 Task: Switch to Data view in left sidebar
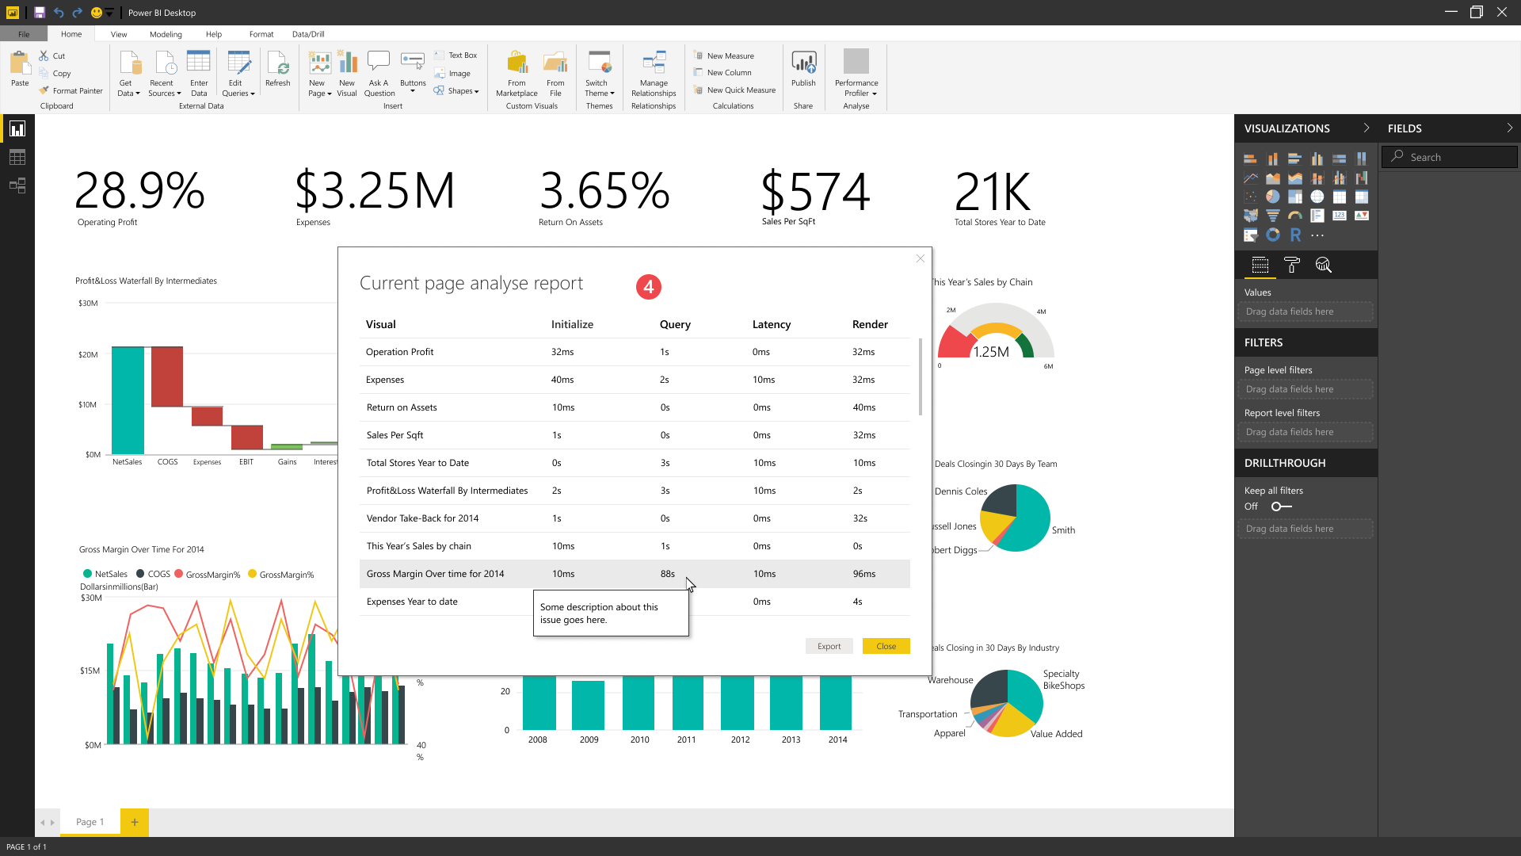pyautogui.click(x=17, y=157)
